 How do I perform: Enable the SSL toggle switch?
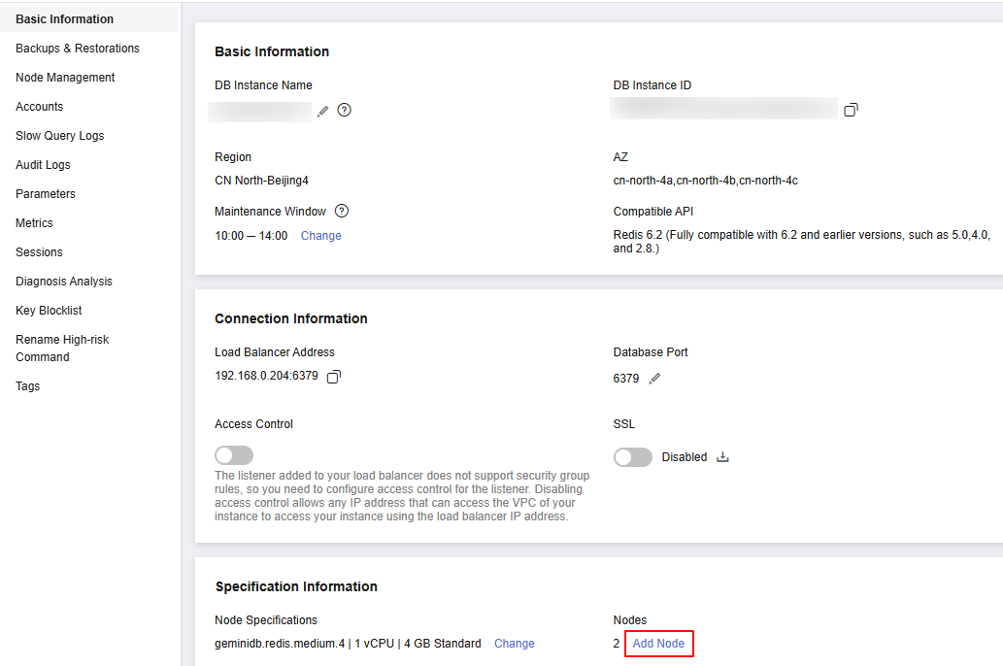(633, 457)
